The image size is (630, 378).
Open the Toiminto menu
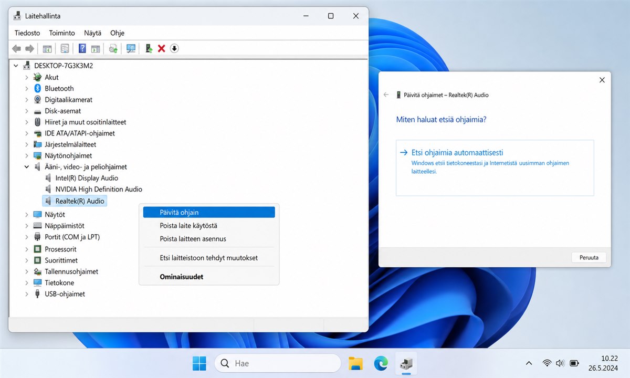coord(62,33)
